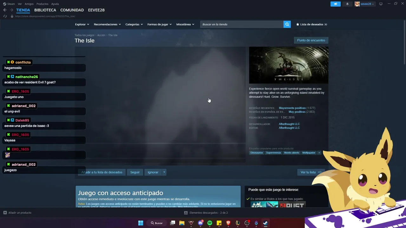Open the arrow dropdown next to Ignorar

tap(164, 172)
